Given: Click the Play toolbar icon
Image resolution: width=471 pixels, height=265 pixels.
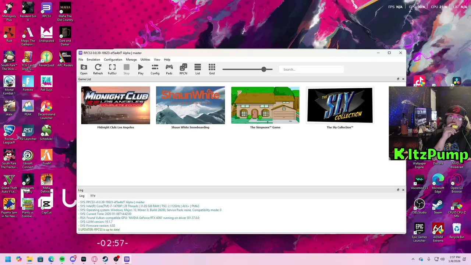Looking at the screenshot, I should 141,69.
